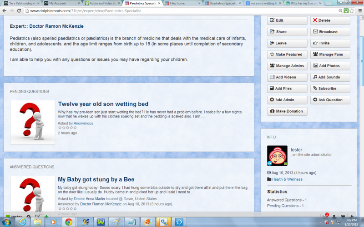This screenshot has height=227, width=364.
Task: Click Chrome icon in taskbar
Action: pos(69,222)
